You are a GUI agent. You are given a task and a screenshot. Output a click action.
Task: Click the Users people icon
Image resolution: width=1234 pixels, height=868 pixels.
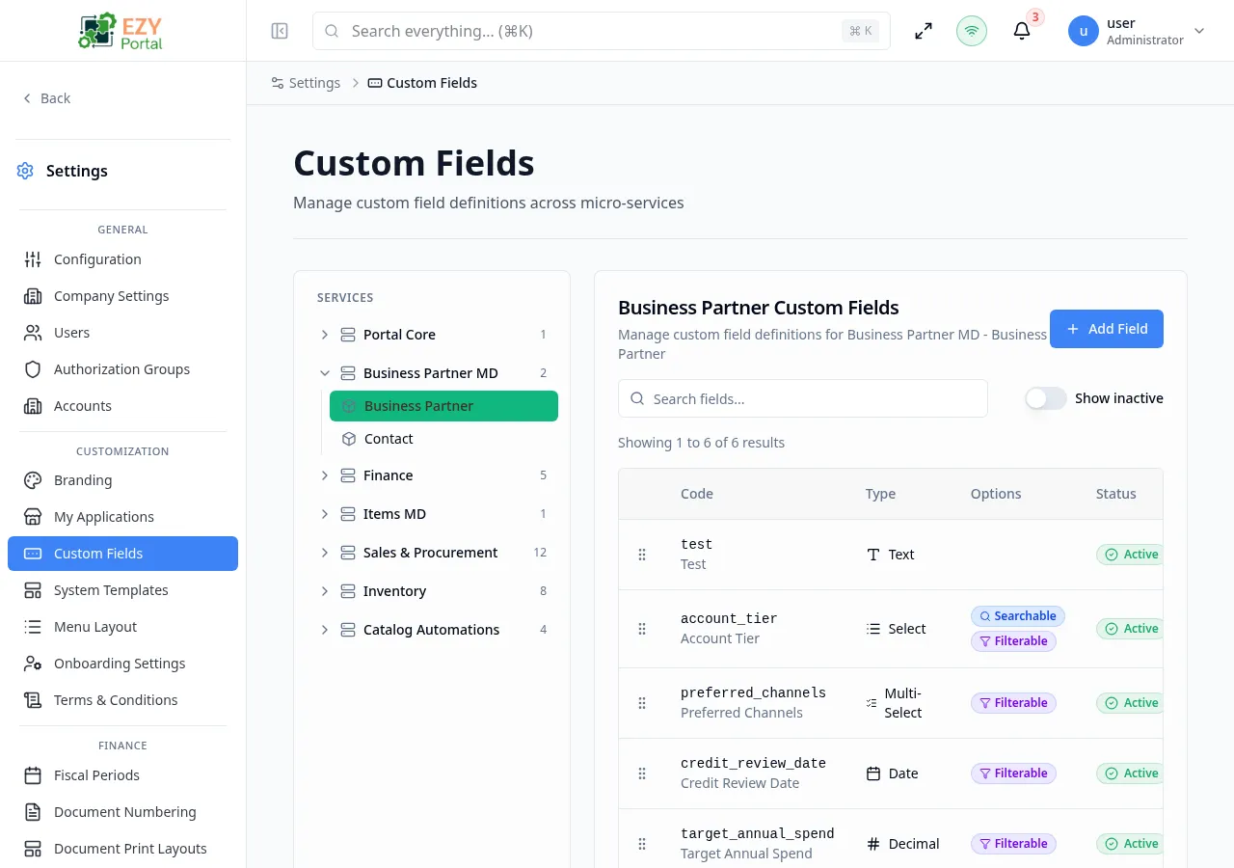coord(33,333)
